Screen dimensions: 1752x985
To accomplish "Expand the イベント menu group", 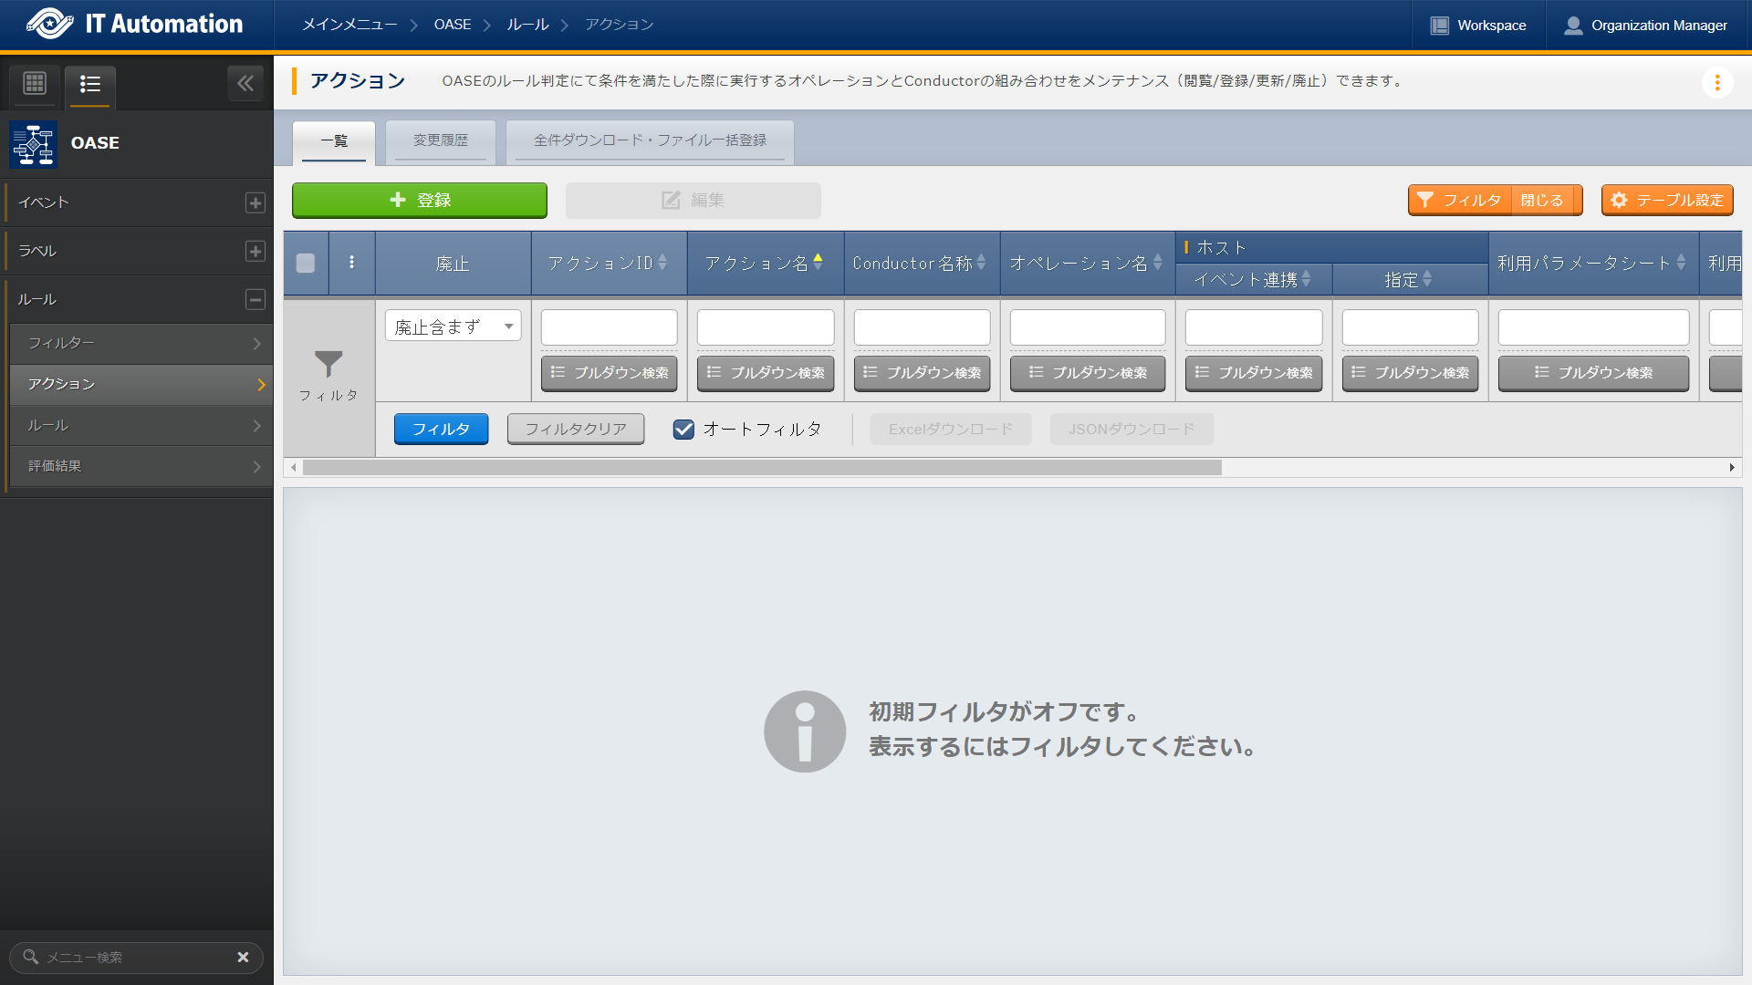I will click(255, 202).
